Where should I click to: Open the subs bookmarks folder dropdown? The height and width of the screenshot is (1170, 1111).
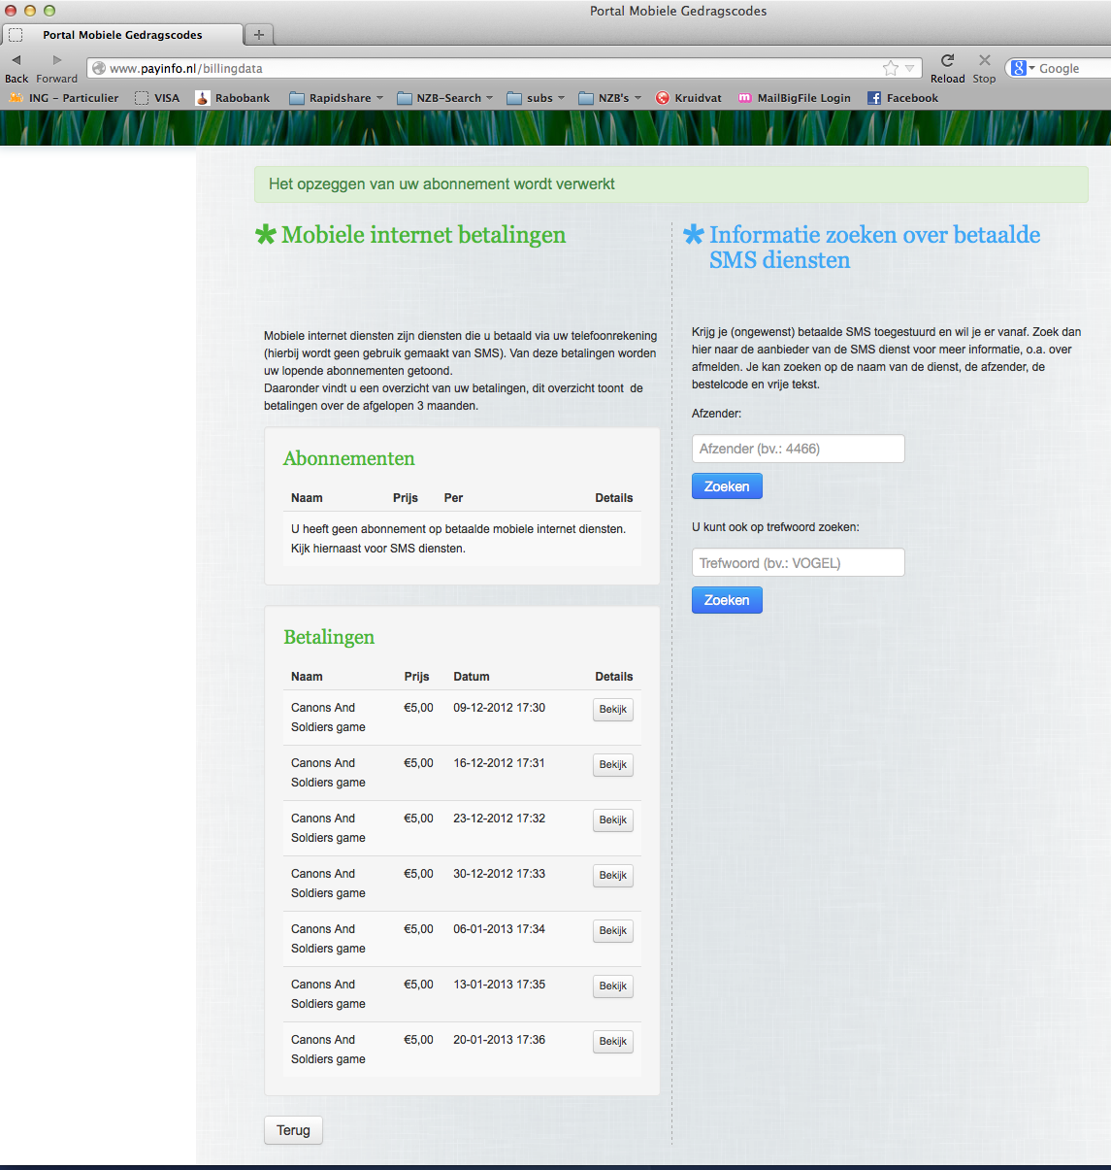click(536, 98)
